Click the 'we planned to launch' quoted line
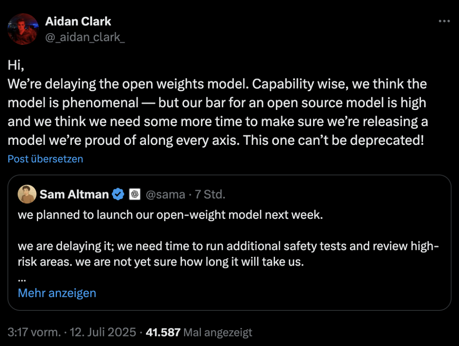 [170, 215]
